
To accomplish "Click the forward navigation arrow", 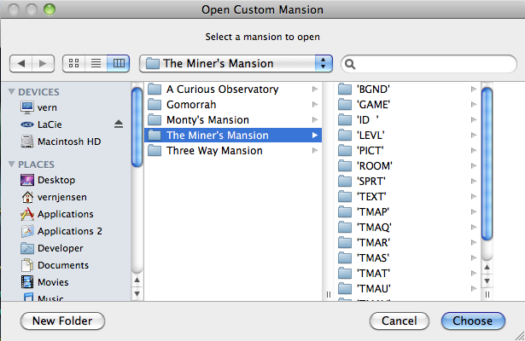I will tap(44, 63).
